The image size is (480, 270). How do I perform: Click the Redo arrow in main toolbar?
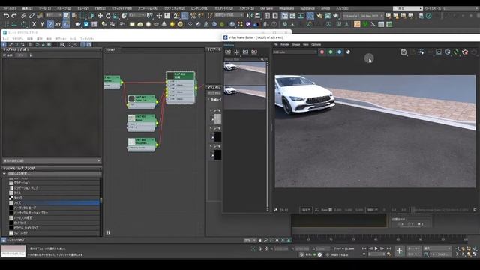click(x=14, y=16)
